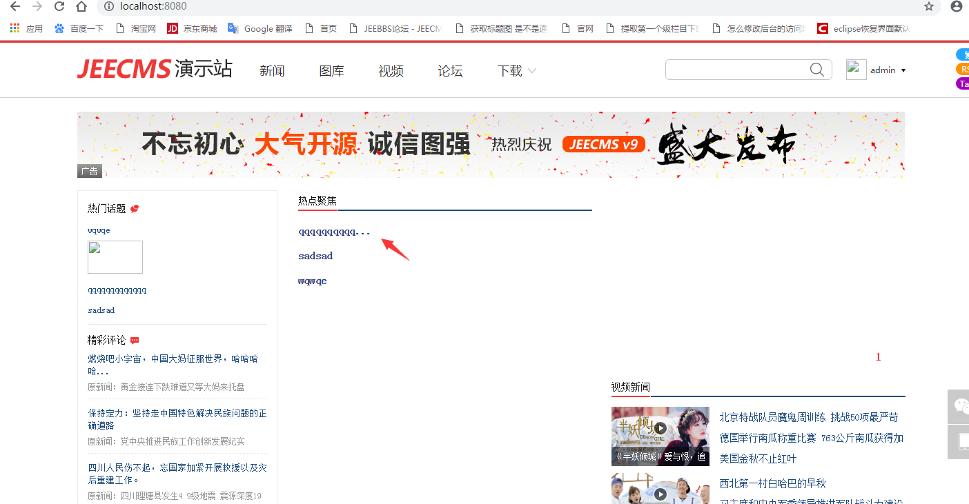Open 西北第一村白哈巴的早秋 video news
969x504 pixels.
tap(772, 483)
